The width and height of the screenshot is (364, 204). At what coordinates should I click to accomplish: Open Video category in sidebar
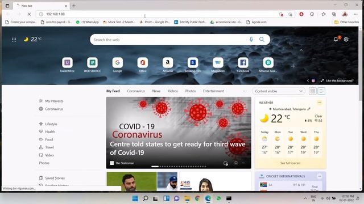pos(47,155)
